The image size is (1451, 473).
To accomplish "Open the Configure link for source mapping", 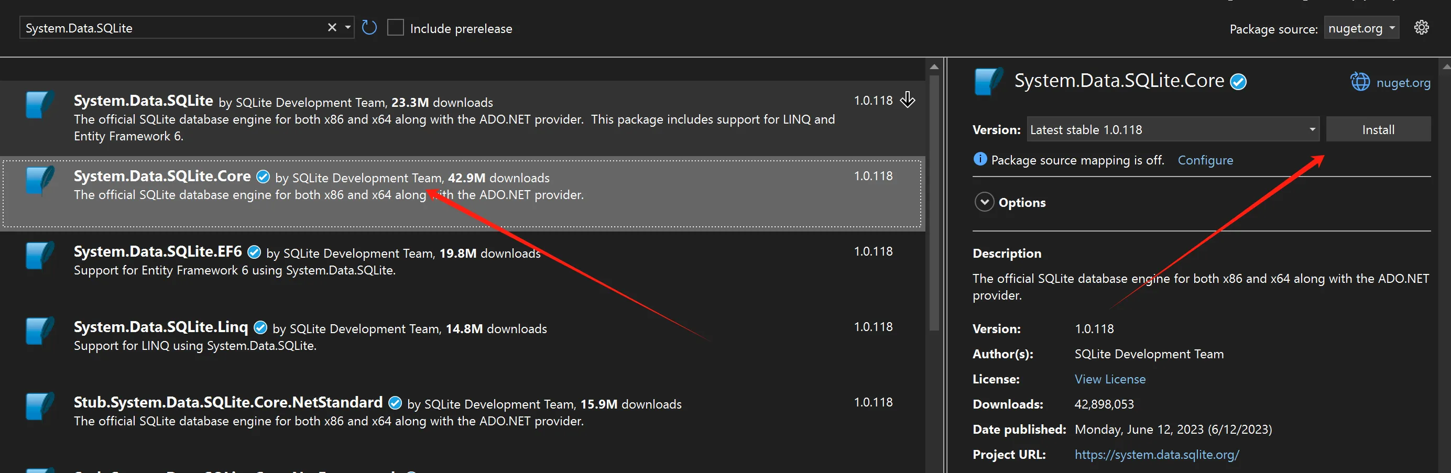I will coord(1205,160).
